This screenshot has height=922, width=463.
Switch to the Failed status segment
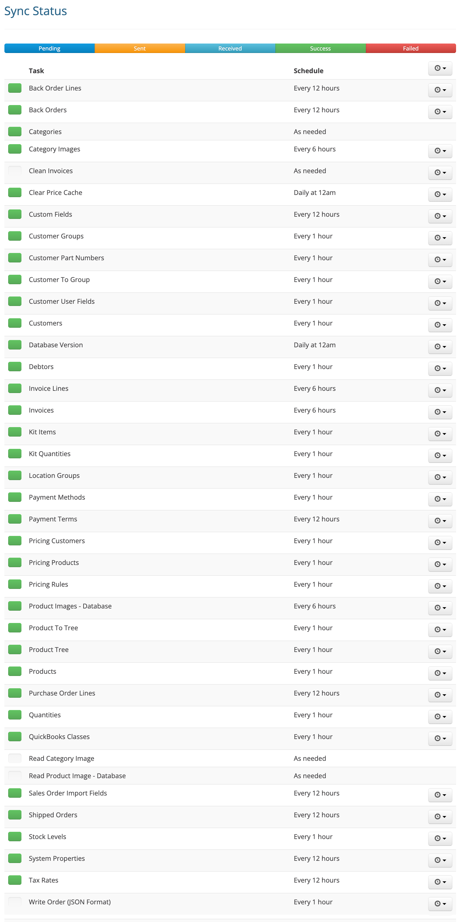(x=410, y=48)
